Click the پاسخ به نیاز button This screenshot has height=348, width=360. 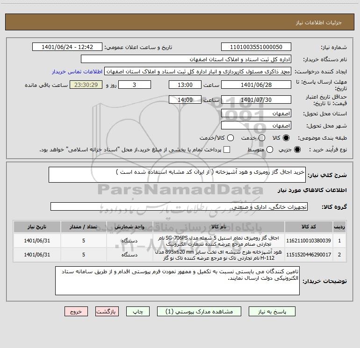[272, 311]
